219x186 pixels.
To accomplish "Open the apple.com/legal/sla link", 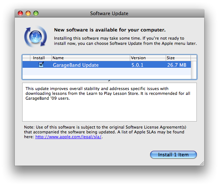I will tap(68, 137).
